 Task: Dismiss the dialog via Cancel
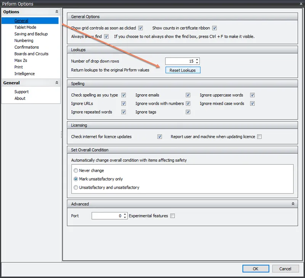click(285, 268)
